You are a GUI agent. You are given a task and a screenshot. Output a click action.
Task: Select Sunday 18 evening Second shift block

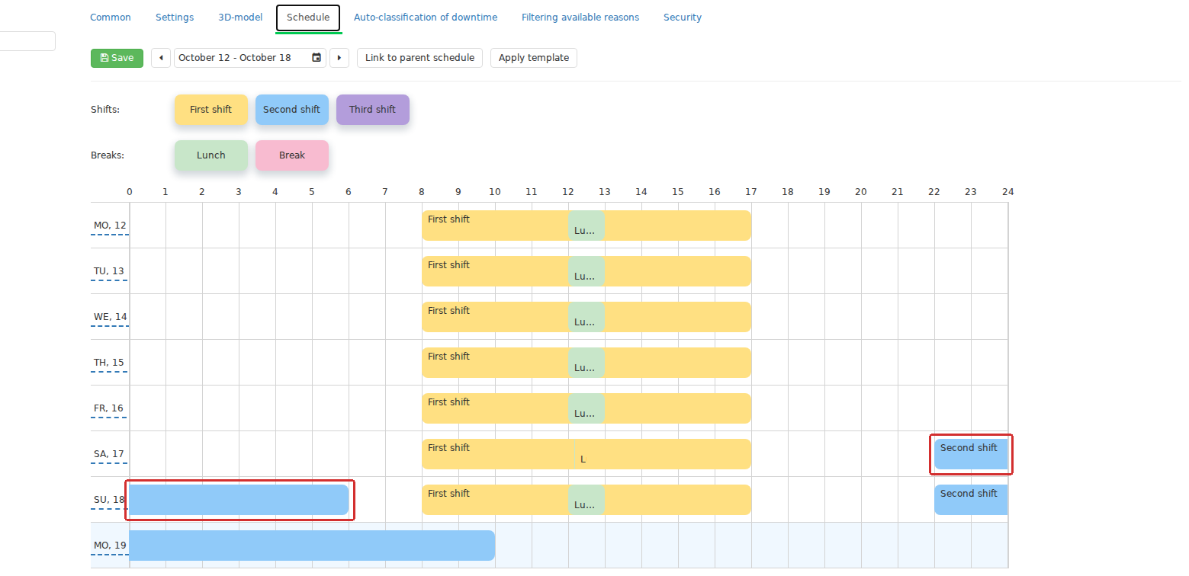click(971, 500)
